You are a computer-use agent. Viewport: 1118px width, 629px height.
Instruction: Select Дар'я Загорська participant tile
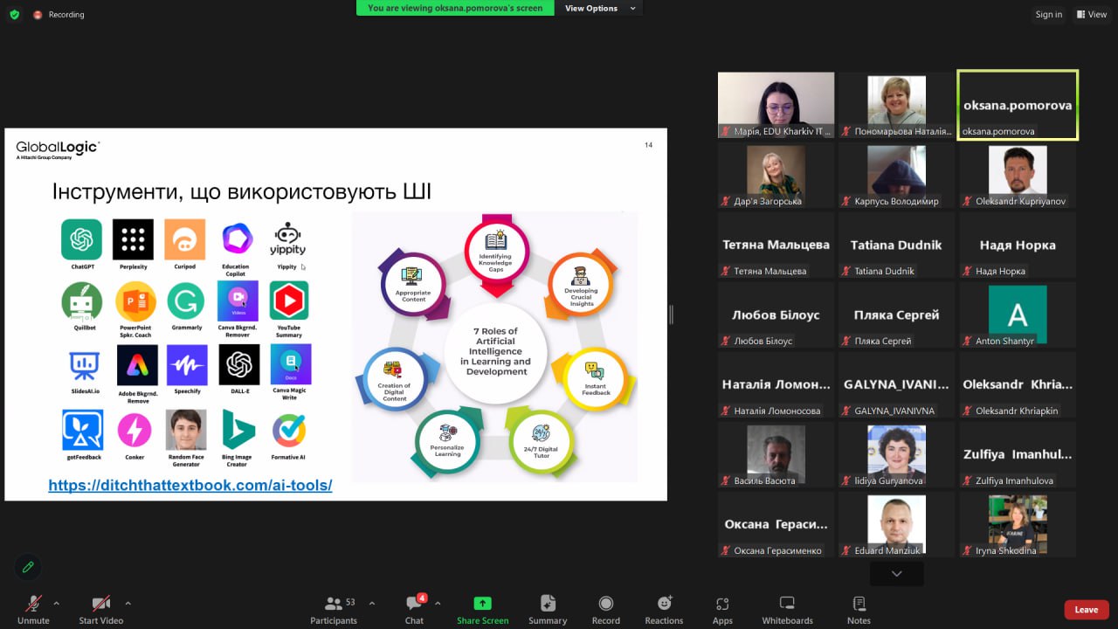click(x=776, y=175)
